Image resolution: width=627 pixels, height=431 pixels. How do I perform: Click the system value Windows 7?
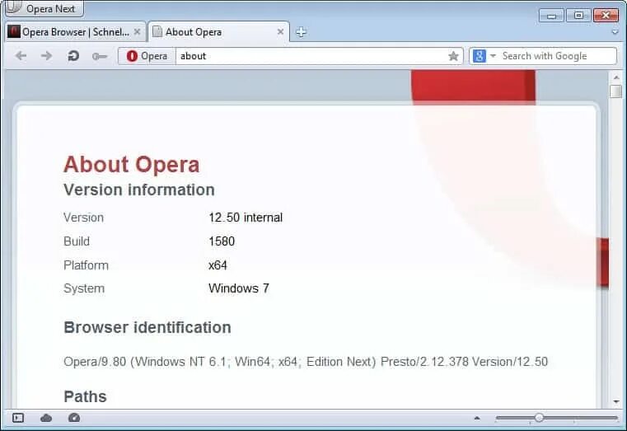tap(239, 288)
